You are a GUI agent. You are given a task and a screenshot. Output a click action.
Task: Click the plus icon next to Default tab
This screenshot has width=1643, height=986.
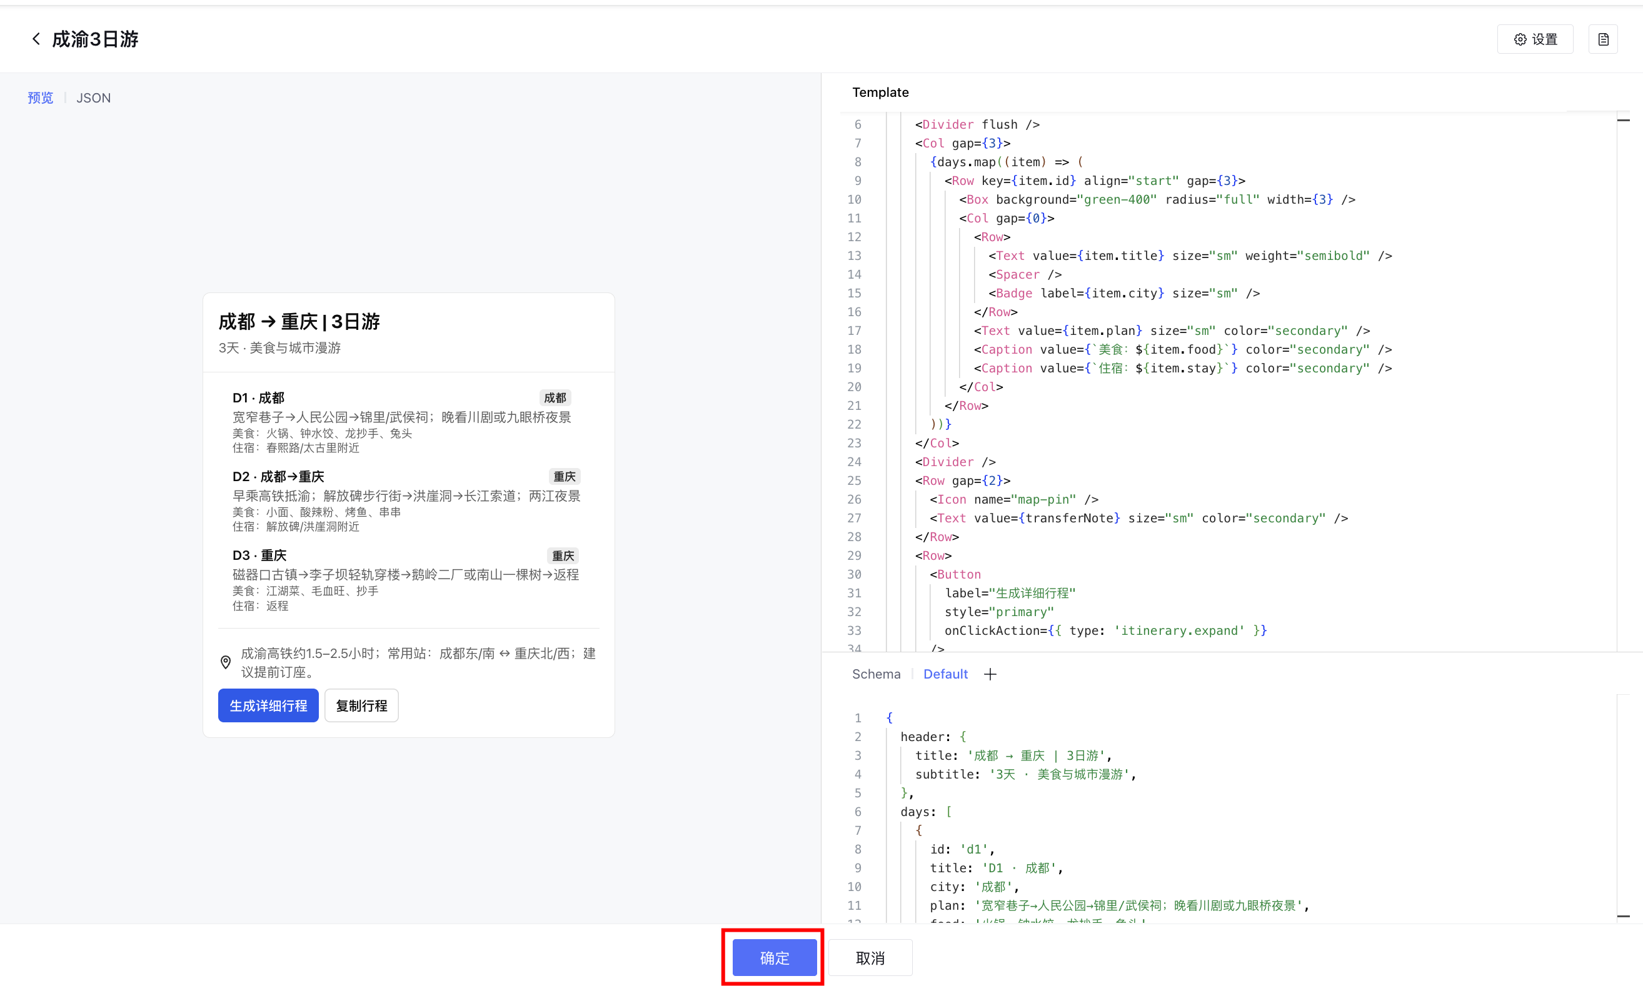pyautogui.click(x=990, y=674)
